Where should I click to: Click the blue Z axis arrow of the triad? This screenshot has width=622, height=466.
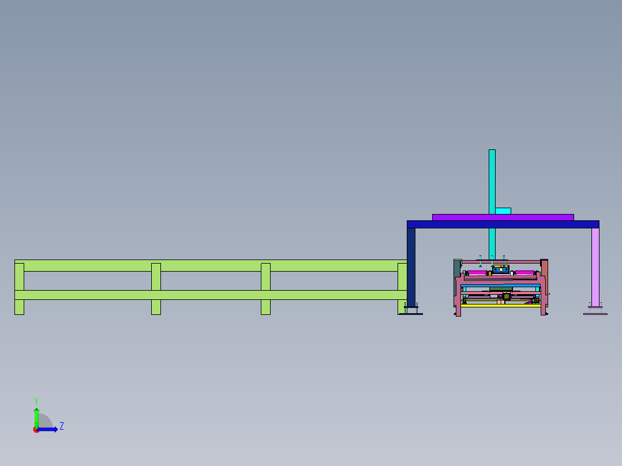coord(47,430)
